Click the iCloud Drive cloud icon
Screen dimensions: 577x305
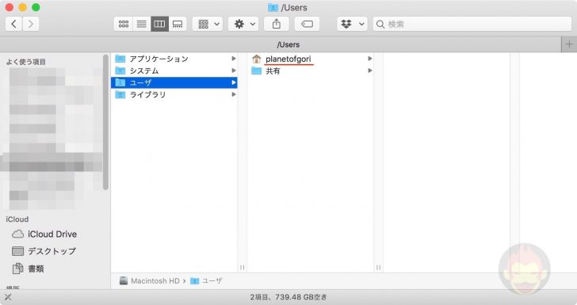click(x=17, y=234)
